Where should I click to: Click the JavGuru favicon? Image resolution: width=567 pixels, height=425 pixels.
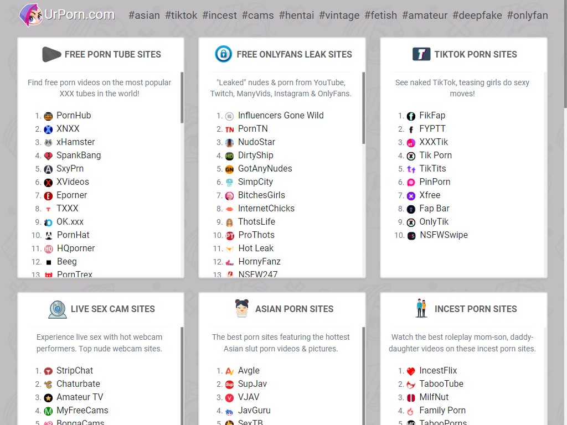(x=229, y=411)
